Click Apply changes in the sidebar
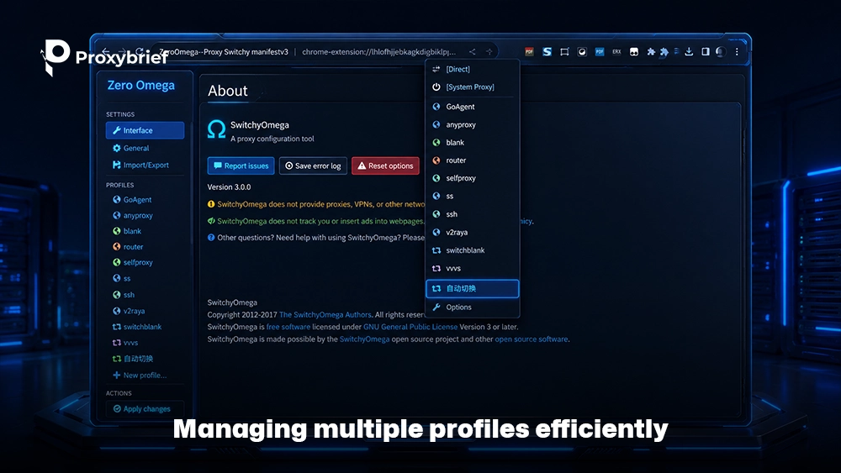 coord(145,408)
